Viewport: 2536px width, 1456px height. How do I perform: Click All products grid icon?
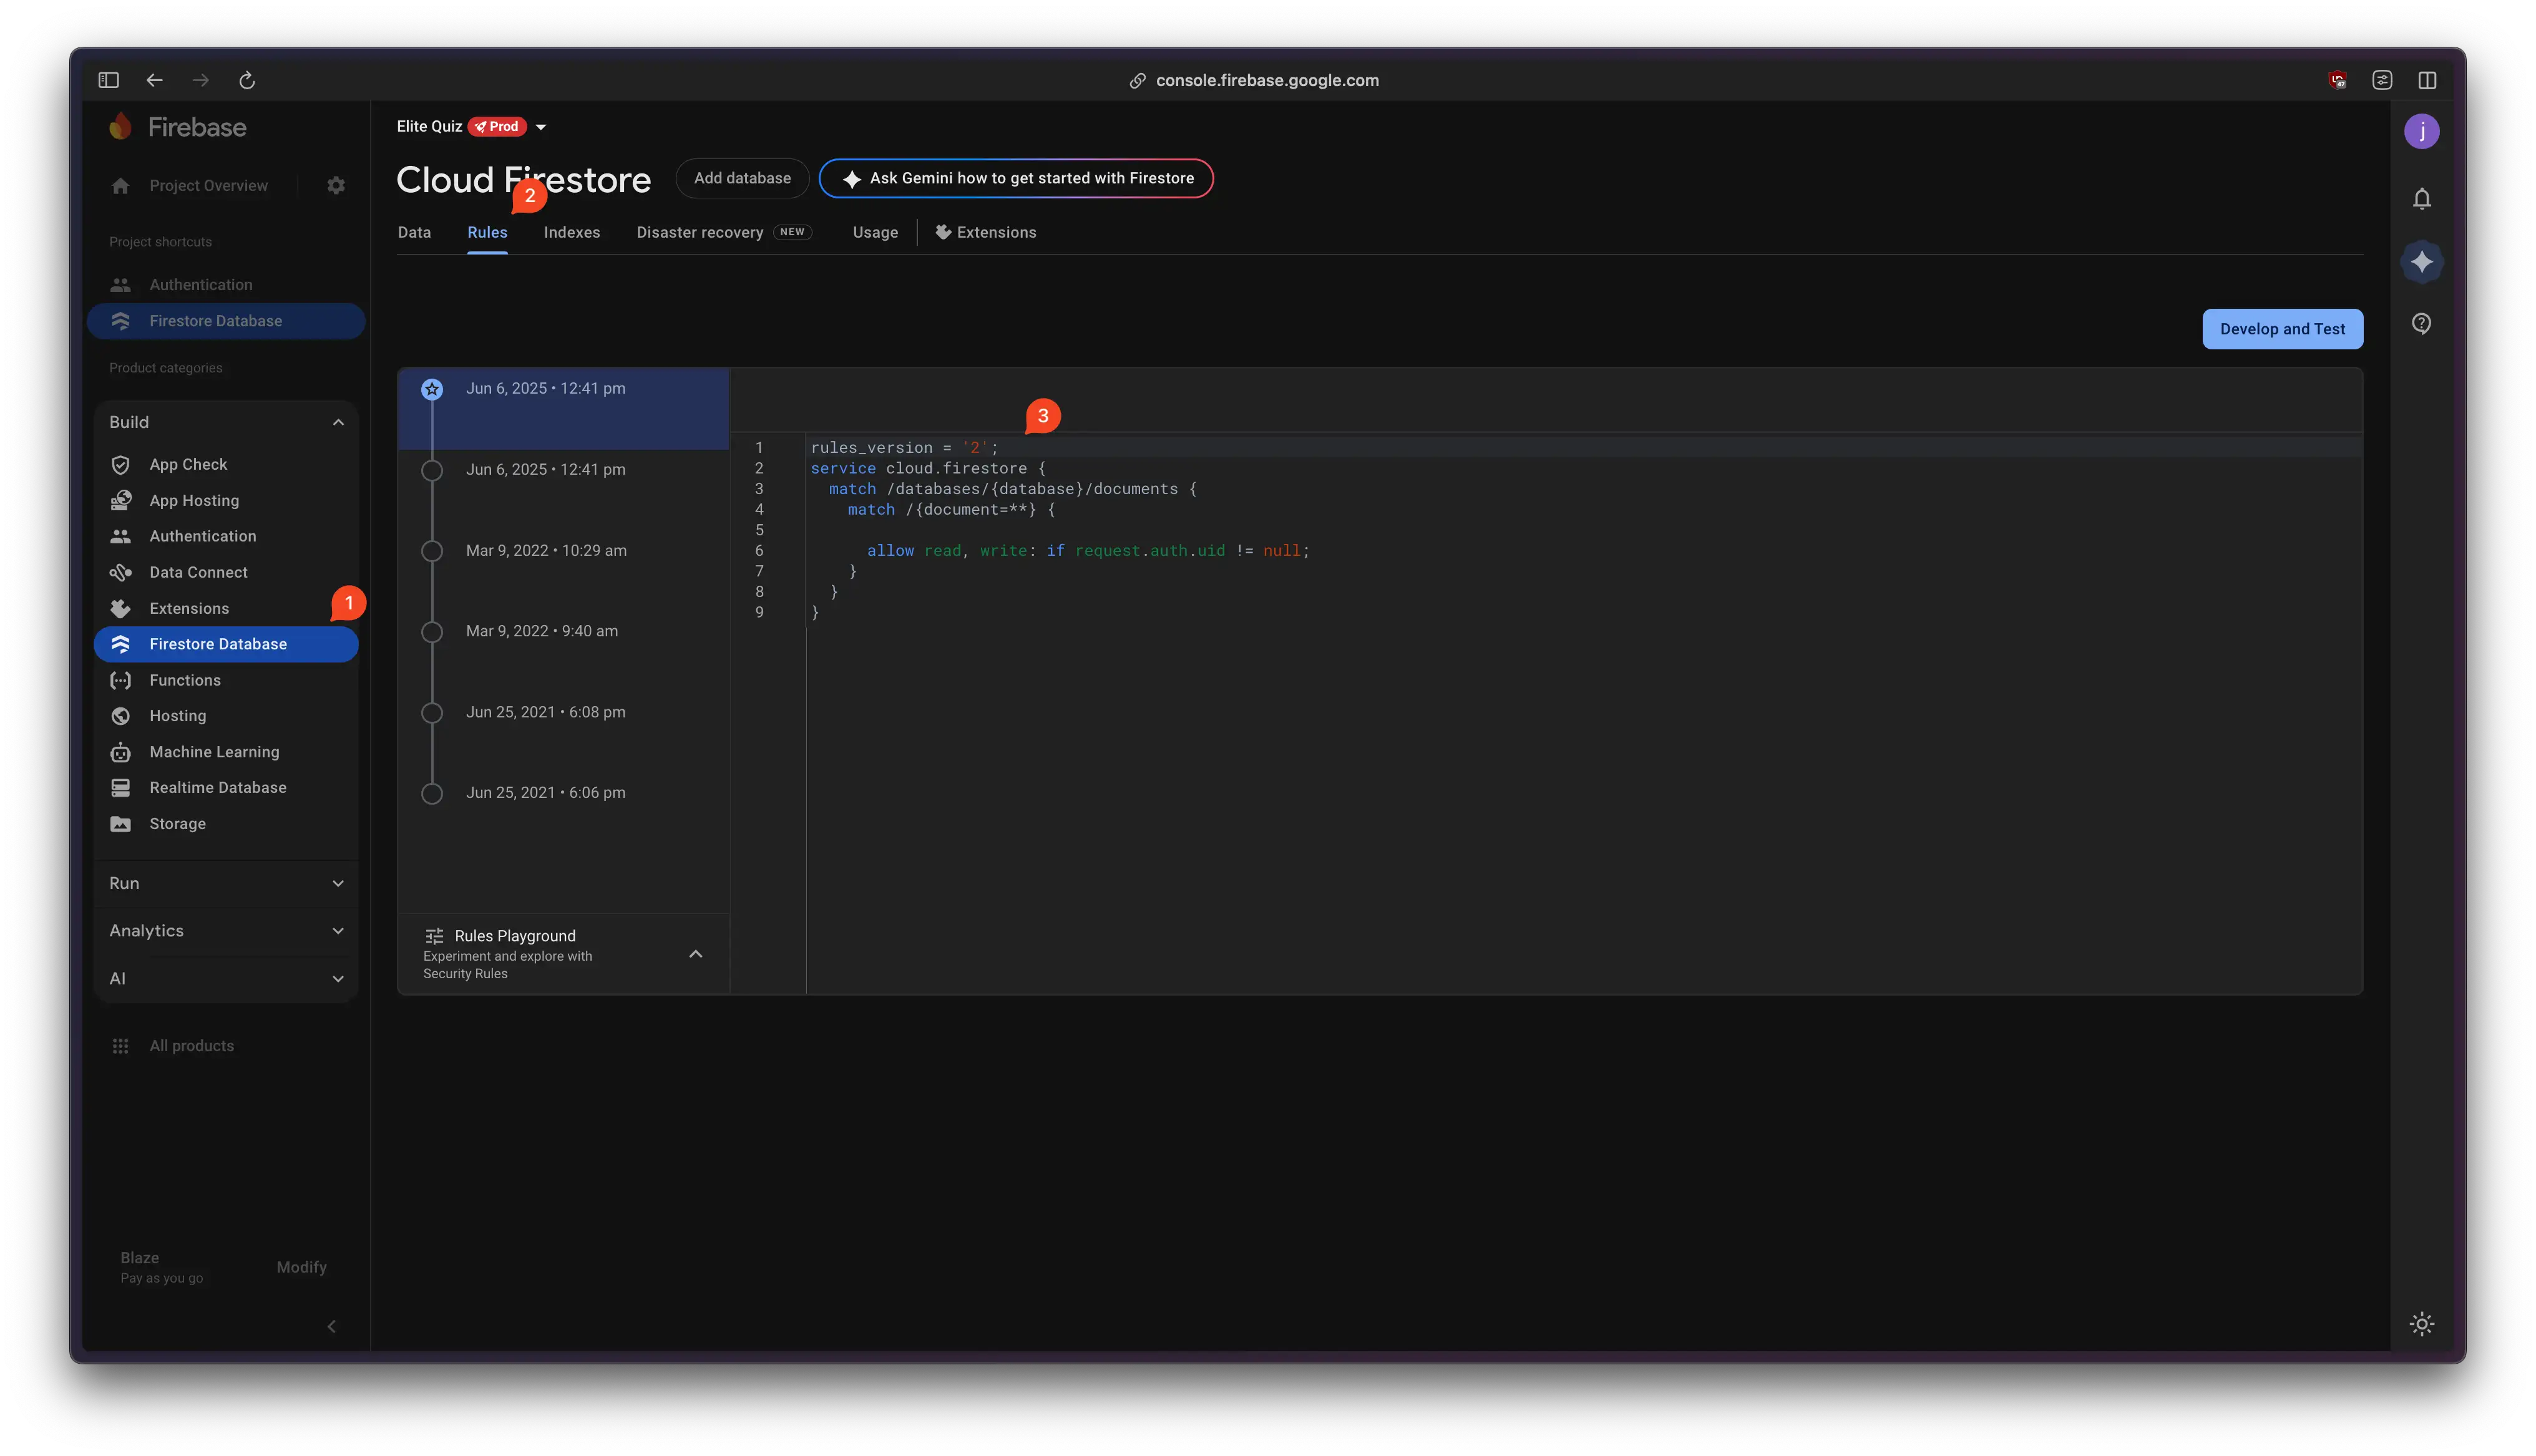point(121,1046)
